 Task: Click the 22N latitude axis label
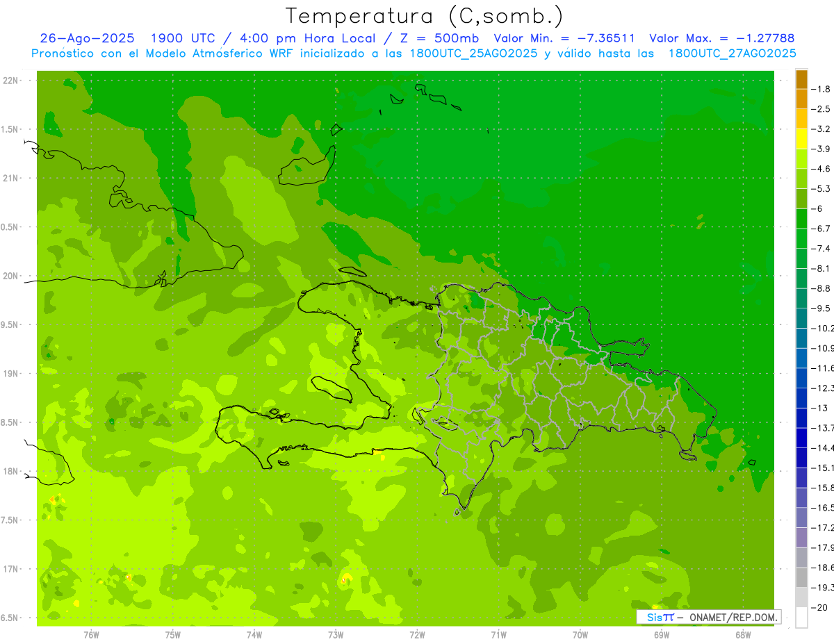tap(11, 81)
